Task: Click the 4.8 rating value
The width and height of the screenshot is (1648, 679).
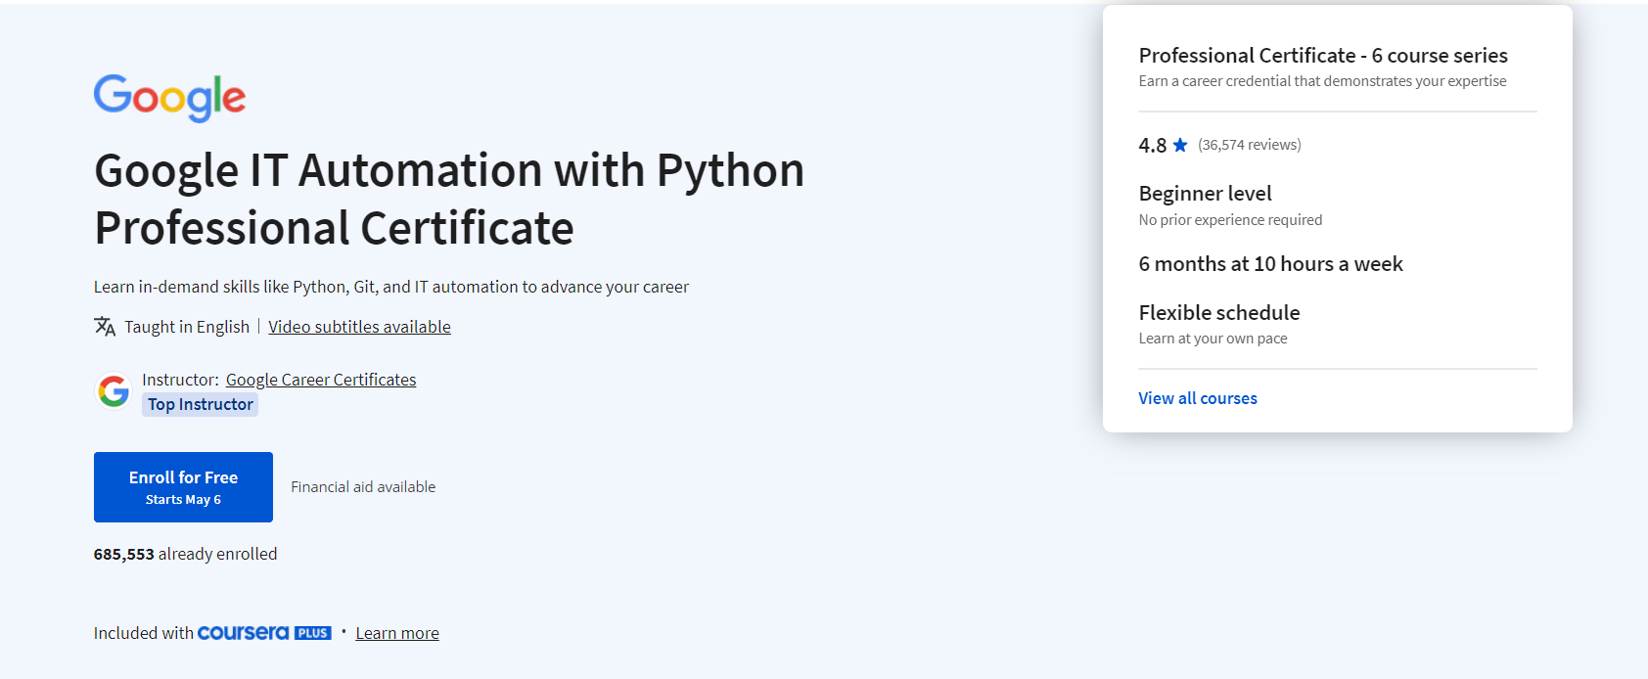Action: pos(1152,145)
